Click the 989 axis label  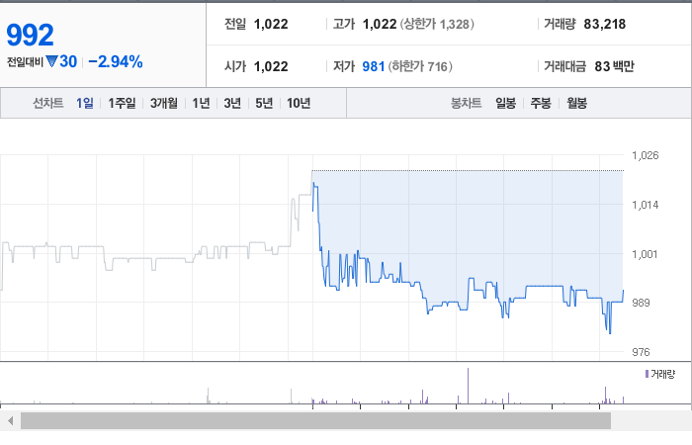coord(641,303)
